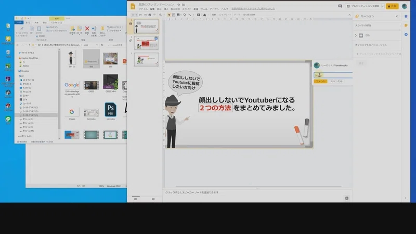Click the red delete X in Explorer ribbon
Viewport: 416px width, 234px height.
click(87, 29)
